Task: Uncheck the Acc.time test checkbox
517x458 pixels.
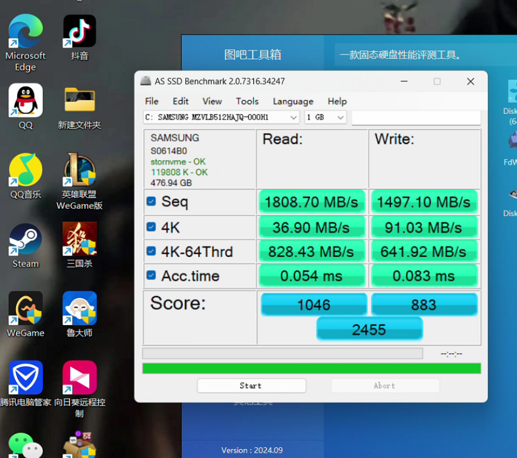Action: pyautogui.click(x=151, y=275)
